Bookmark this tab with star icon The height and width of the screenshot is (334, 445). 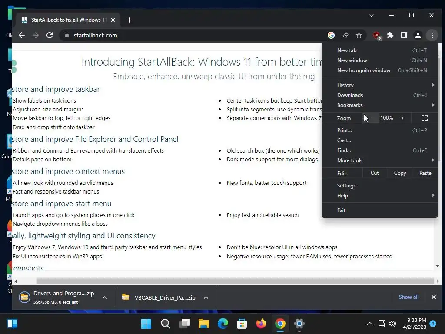(x=359, y=35)
